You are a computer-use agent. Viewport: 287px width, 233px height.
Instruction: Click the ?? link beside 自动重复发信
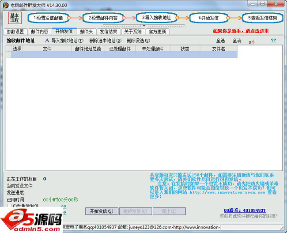[x=64, y=207]
